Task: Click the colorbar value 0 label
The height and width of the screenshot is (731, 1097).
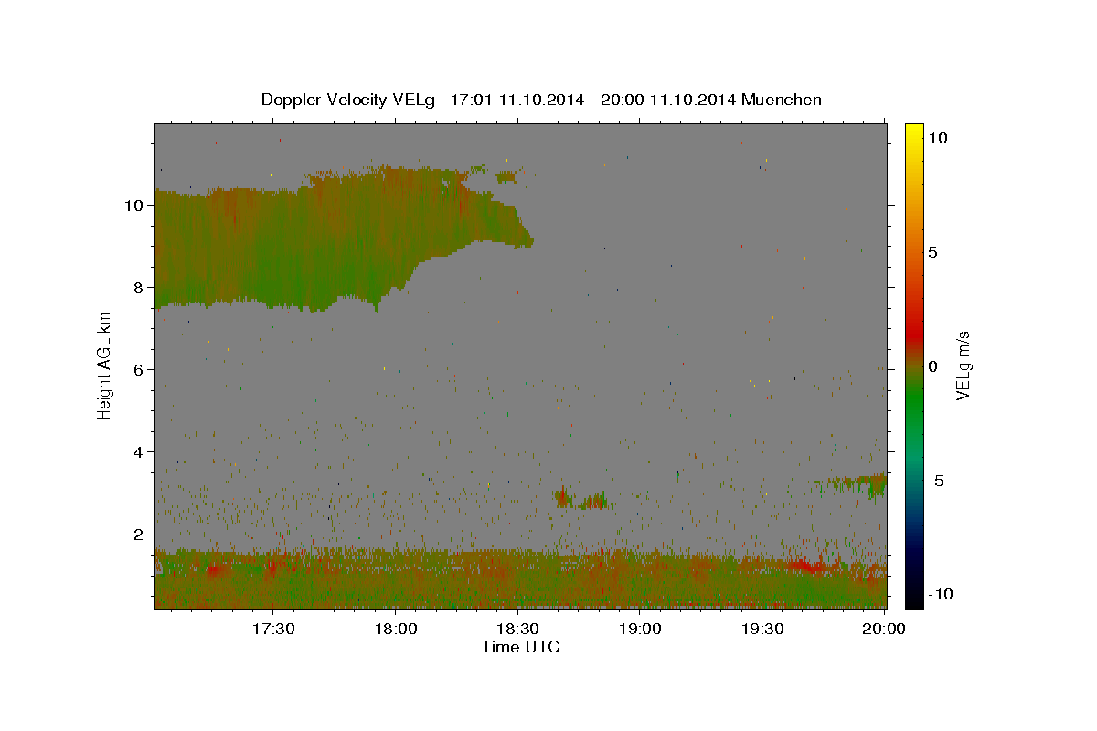Action: tap(932, 365)
